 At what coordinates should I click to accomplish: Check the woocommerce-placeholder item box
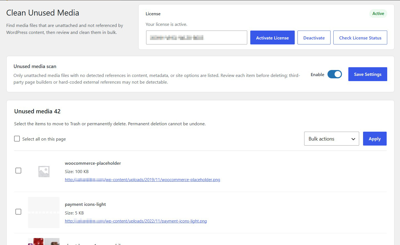tap(18, 171)
